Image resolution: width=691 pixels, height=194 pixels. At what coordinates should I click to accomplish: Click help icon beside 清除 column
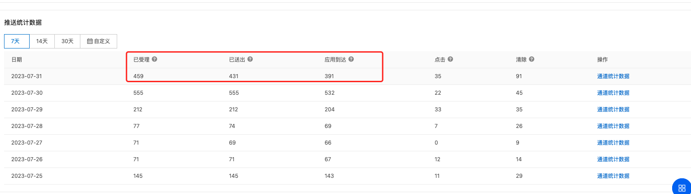coord(532,59)
